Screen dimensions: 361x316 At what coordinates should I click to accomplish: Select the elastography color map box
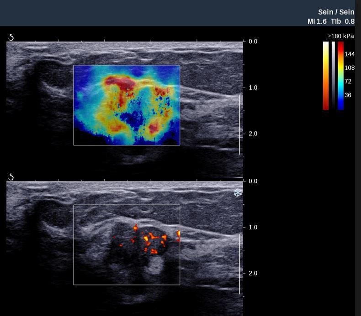(127, 105)
